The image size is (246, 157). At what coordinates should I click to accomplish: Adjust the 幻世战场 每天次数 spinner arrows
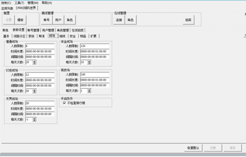coord(34,91)
